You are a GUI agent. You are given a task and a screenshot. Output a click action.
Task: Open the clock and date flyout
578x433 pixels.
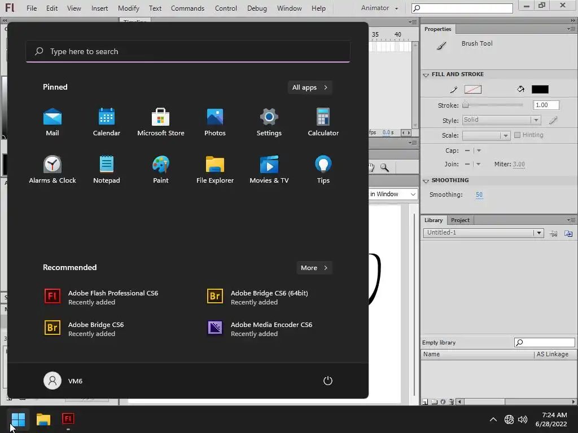pyautogui.click(x=551, y=419)
